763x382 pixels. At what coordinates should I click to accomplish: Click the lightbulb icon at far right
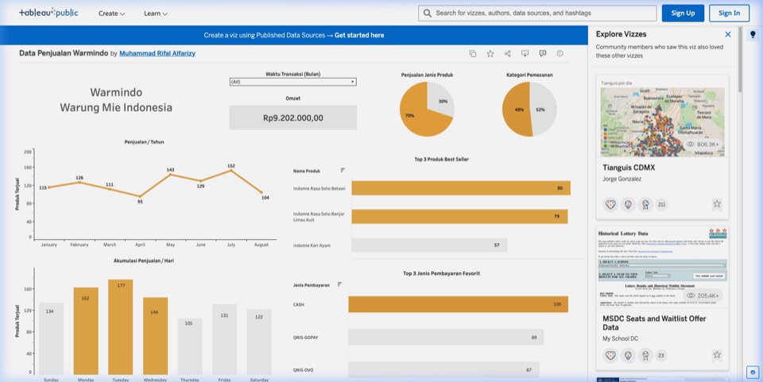click(x=753, y=34)
